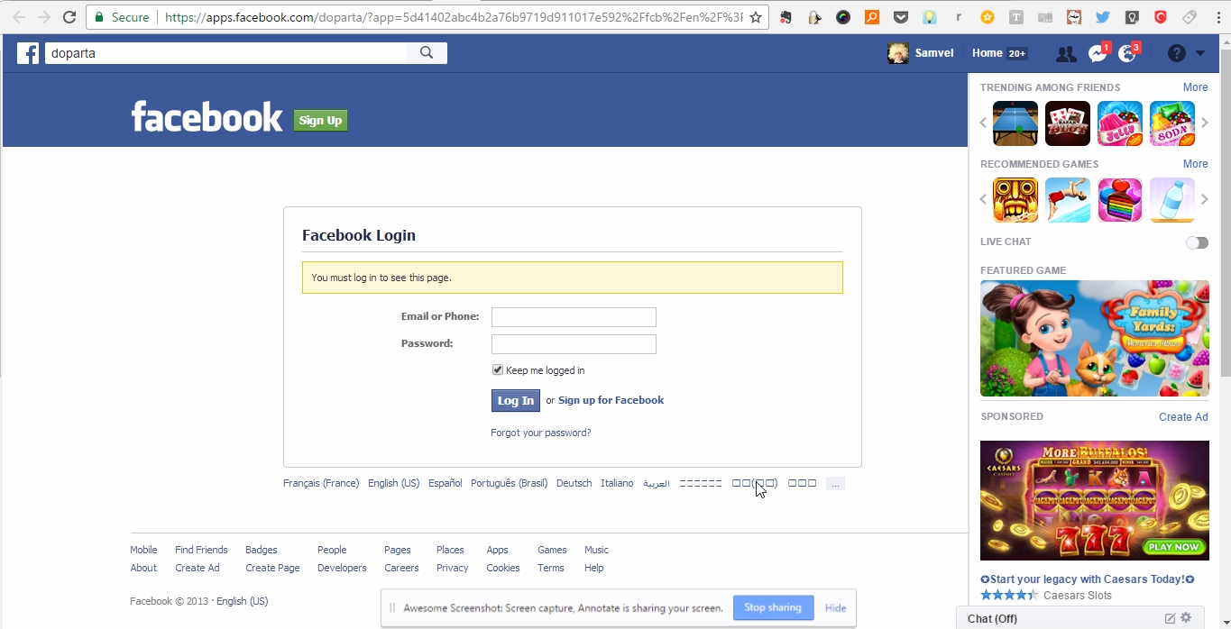Click the Create Ad link in Sponsored
Screen dimensions: 1231x629
1183,417
